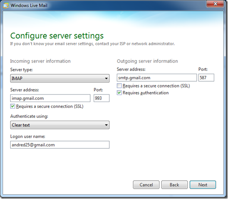The height and width of the screenshot is (199, 228).
Task: Click the Authenticate using: label
Action: (x=29, y=116)
